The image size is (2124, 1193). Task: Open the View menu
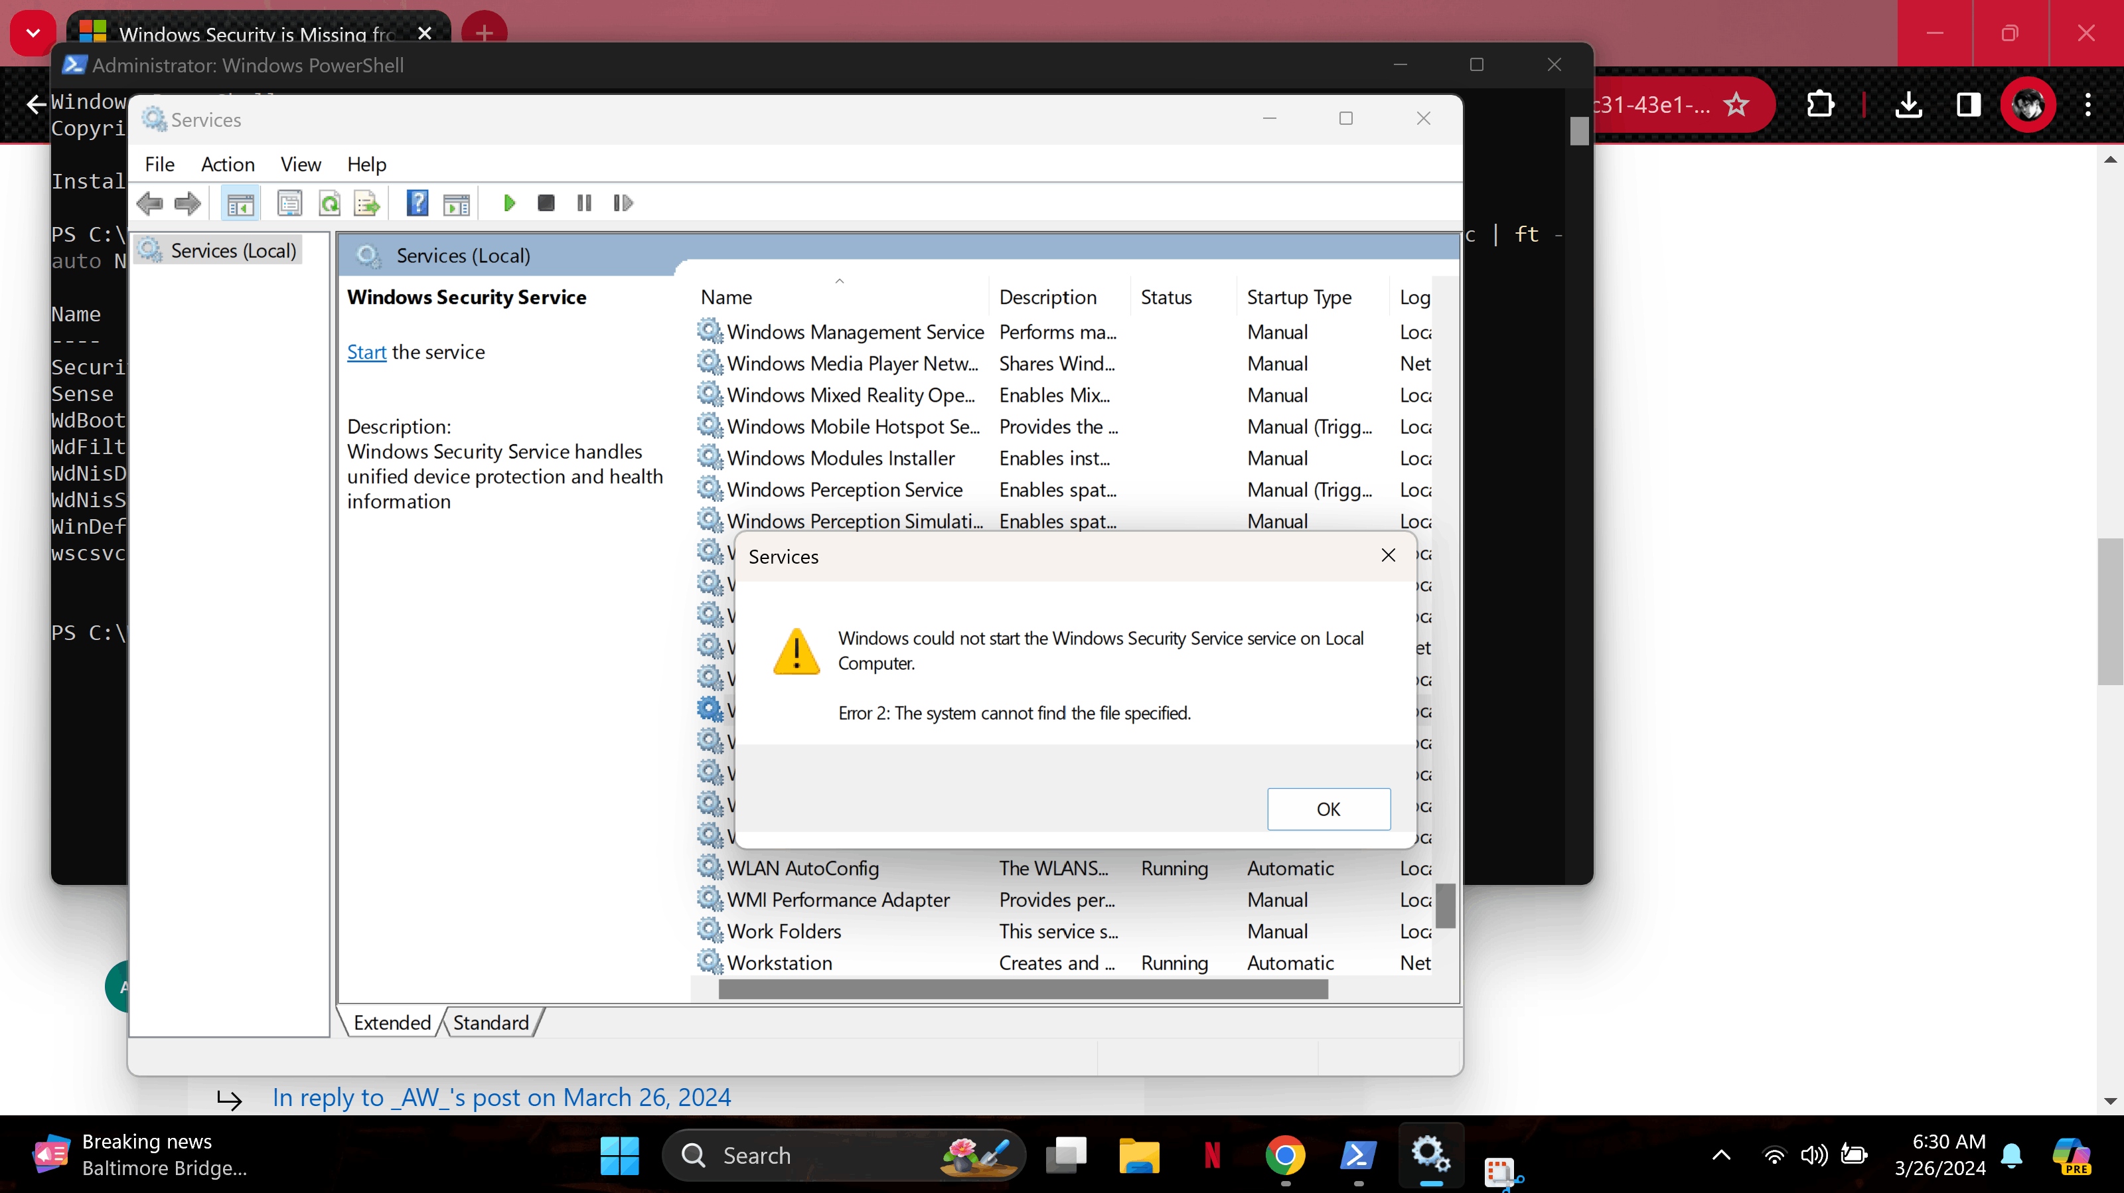point(300,164)
